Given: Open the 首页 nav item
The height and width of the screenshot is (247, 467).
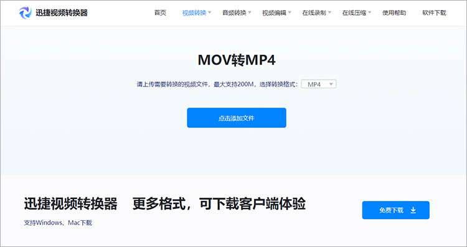Looking at the screenshot, I should (x=160, y=13).
